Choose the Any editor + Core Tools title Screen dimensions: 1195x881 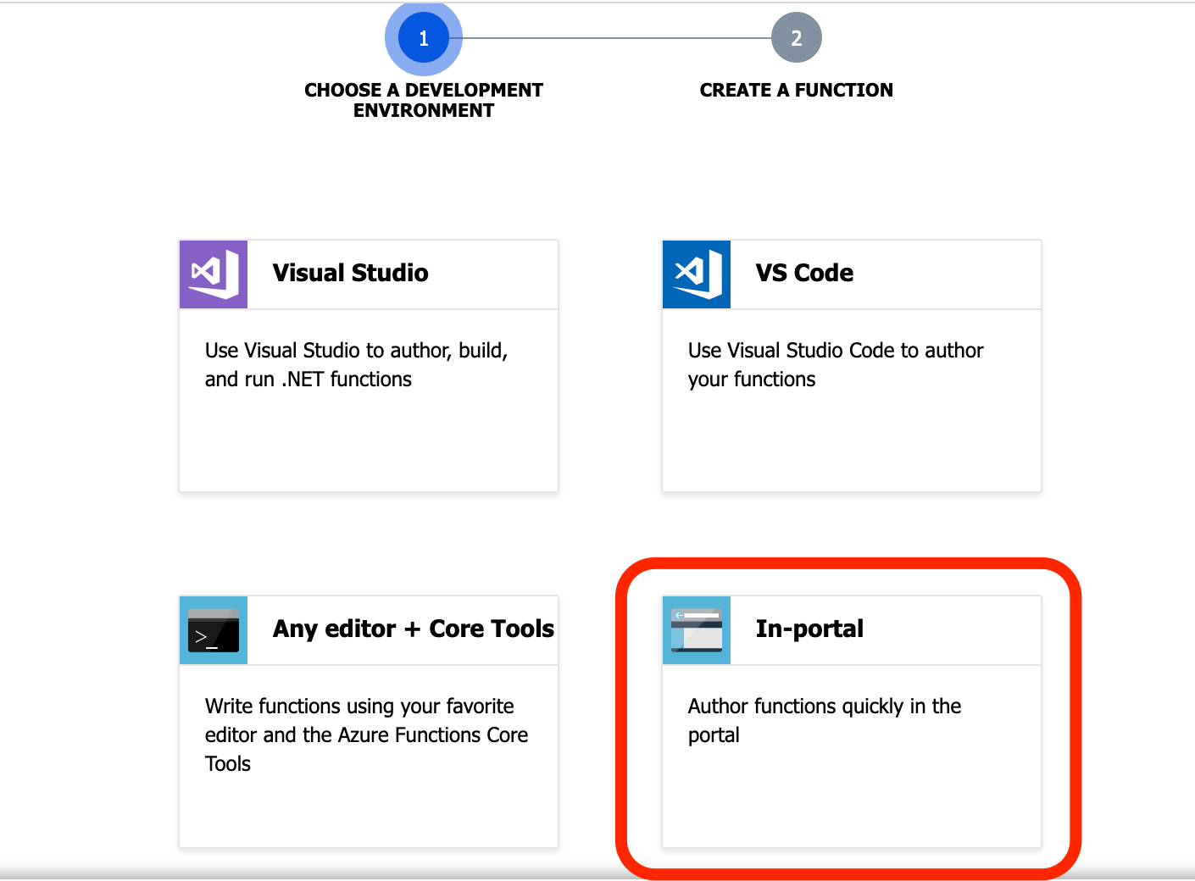point(414,629)
